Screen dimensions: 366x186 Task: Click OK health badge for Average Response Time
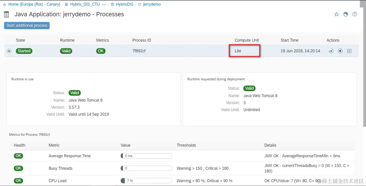tap(18, 156)
